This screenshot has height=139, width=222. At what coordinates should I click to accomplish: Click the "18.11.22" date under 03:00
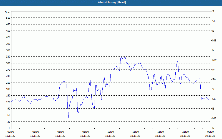point(35,136)
